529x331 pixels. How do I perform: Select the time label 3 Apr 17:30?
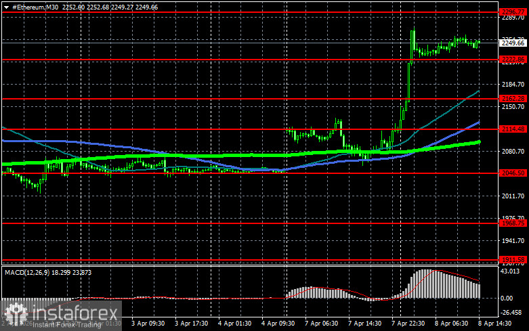pos(191,324)
